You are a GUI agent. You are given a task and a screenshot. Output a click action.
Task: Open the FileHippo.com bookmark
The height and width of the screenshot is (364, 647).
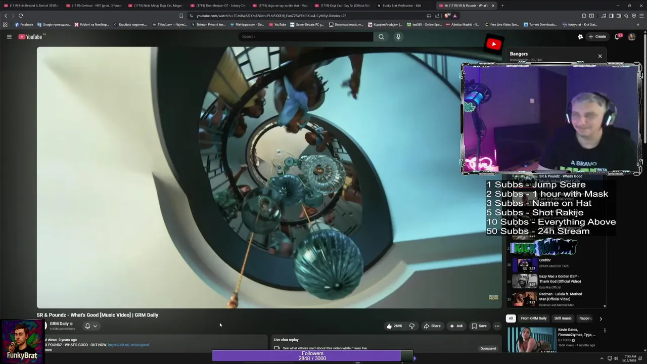point(247,24)
